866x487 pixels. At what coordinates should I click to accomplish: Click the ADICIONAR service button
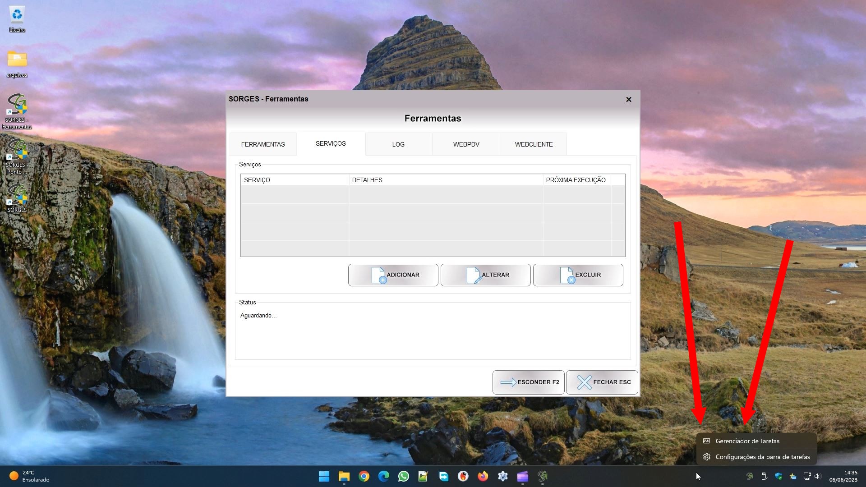pyautogui.click(x=393, y=275)
